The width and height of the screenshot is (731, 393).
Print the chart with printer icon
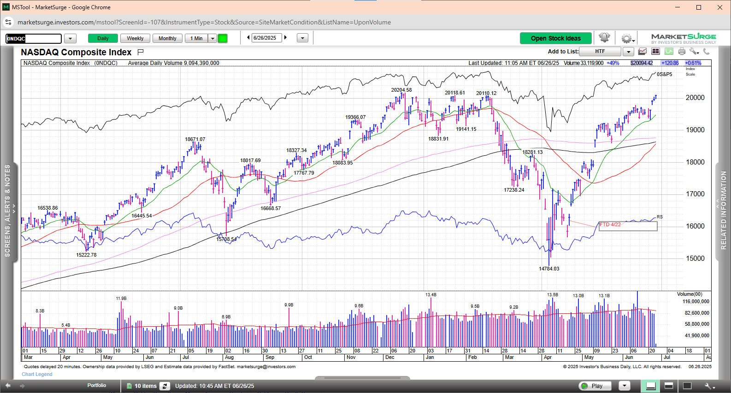click(682, 52)
